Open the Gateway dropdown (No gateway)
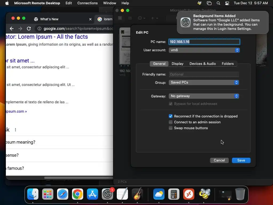This screenshot has width=273, height=205. tap(204, 96)
